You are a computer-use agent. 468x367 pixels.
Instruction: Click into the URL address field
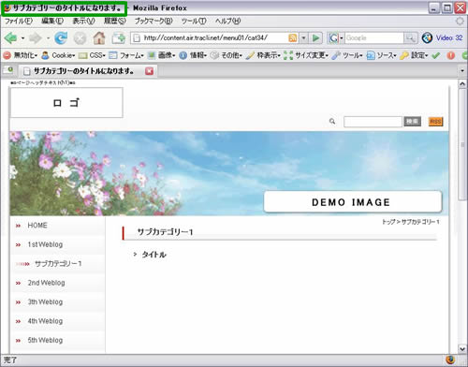tap(215, 38)
